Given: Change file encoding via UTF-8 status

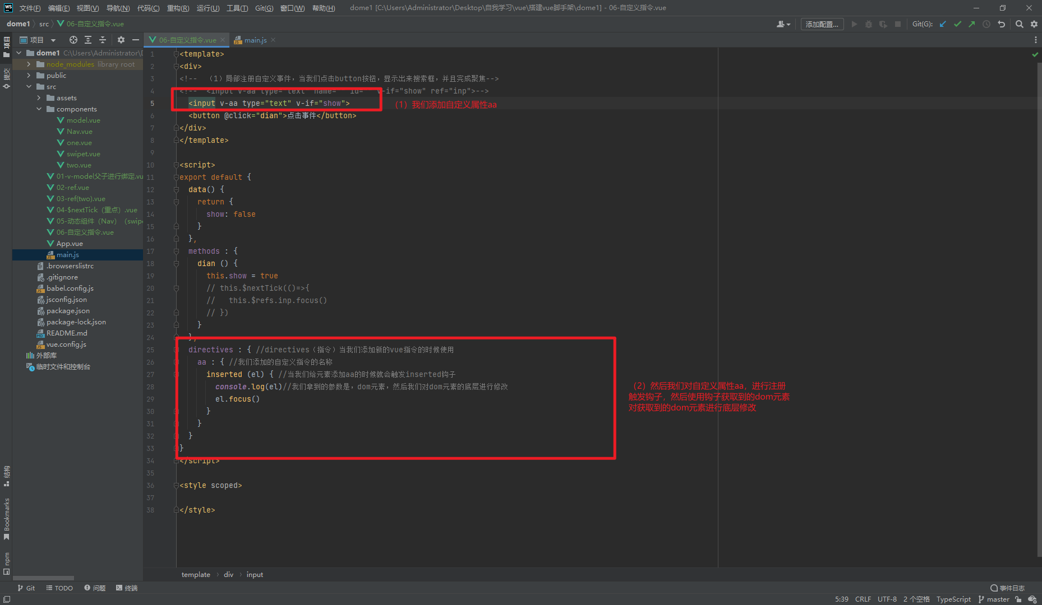Looking at the screenshot, I should pos(887,599).
